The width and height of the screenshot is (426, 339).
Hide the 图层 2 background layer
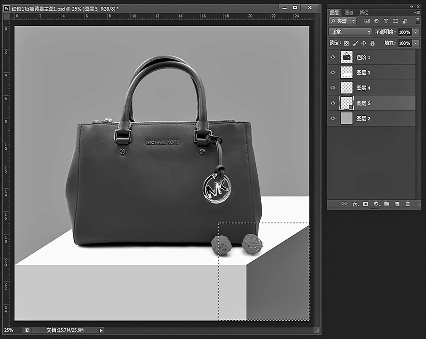coord(333,118)
